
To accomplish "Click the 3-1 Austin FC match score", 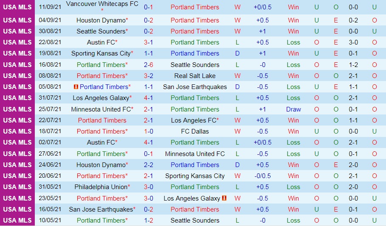I will 149,42.
